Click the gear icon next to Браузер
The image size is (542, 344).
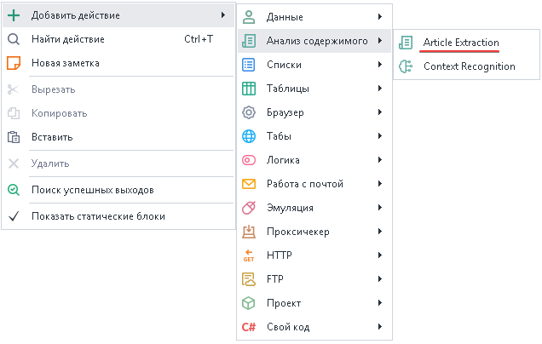pos(249,112)
